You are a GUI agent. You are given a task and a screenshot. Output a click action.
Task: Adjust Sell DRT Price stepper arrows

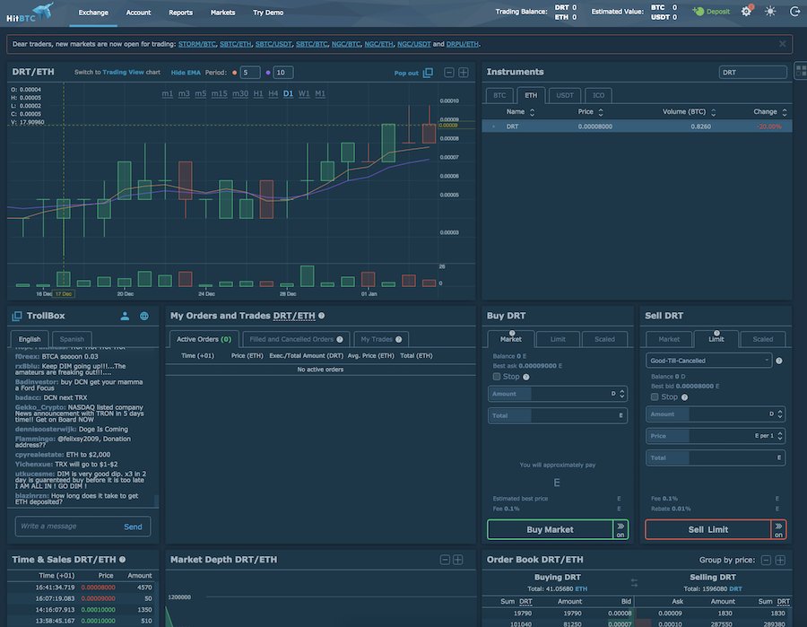point(780,436)
